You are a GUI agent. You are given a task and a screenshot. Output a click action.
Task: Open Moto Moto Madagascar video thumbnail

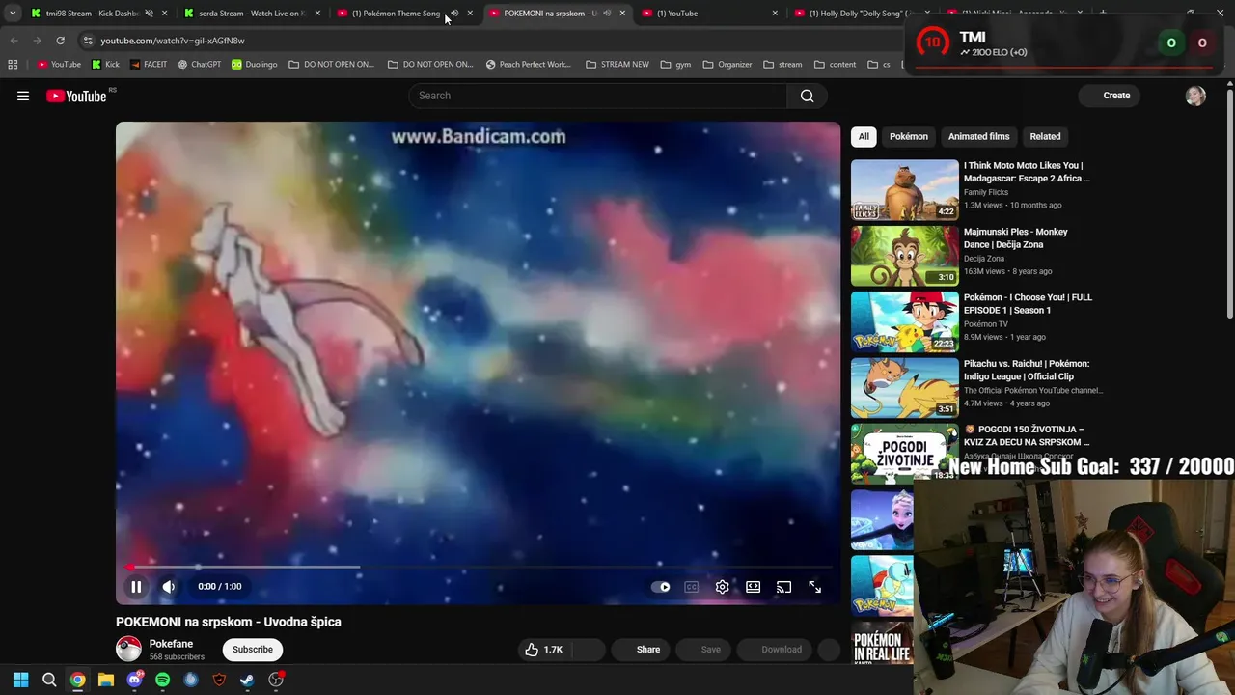[905, 190]
